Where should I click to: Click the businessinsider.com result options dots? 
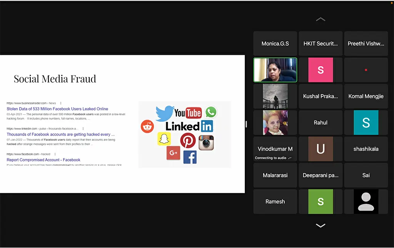(61, 103)
